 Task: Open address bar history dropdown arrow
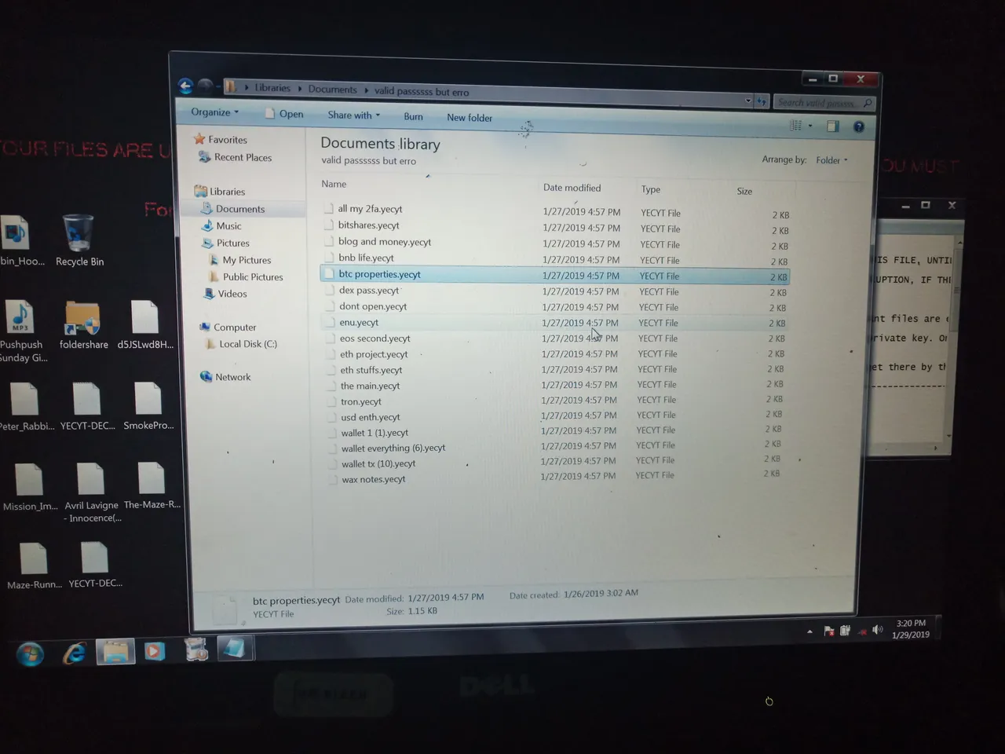[747, 101]
